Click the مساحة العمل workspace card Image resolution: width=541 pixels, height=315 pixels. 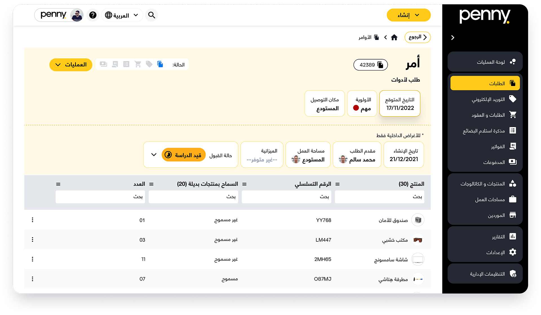[308, 155]
